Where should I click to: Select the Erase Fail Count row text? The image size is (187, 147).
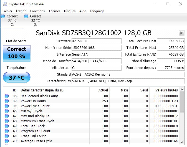(33, 136)
